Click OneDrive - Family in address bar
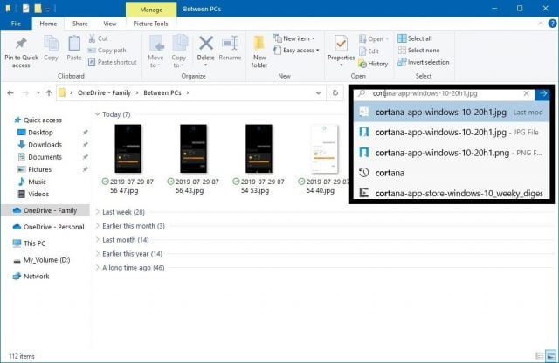The image size is (559, 363). click(x=105, y=93)
